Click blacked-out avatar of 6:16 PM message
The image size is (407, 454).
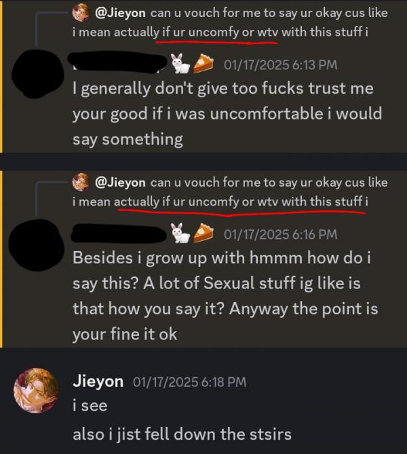pos(36,244)
